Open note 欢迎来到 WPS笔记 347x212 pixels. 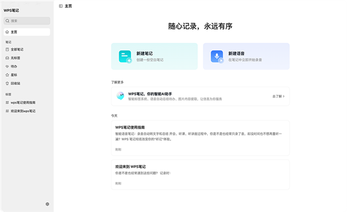coord(200,174)
